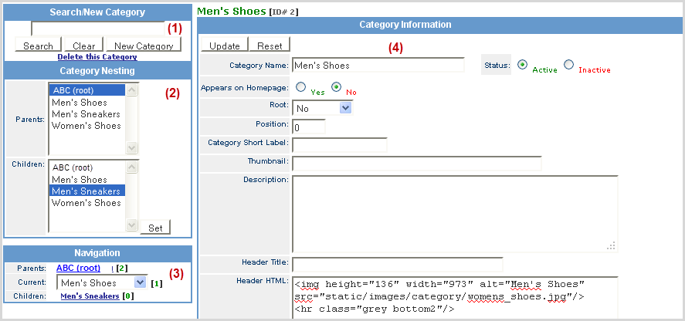
Task: Click into the Thumbnail text field
Action: point(416,163)
